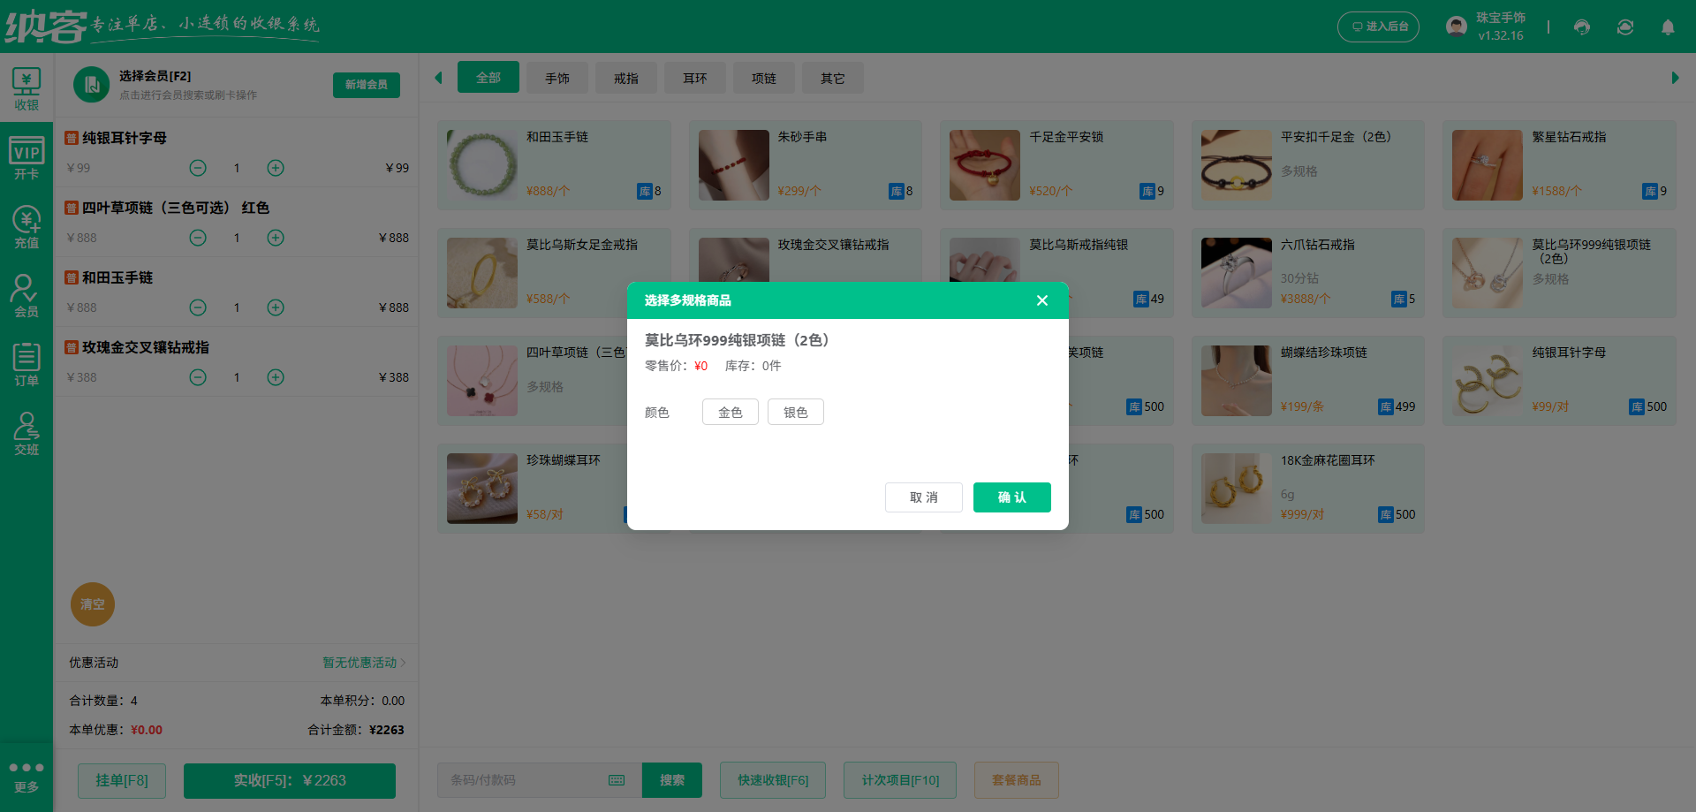Confirm spec selection with 确认 button
Screen dimensions: 1696x812
(1011, 497)
